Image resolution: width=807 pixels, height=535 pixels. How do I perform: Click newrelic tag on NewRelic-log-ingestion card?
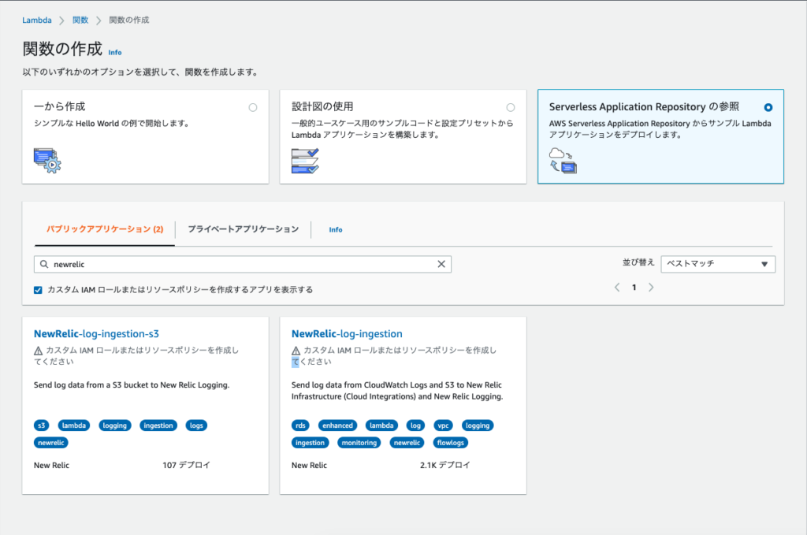coord(407,442)
